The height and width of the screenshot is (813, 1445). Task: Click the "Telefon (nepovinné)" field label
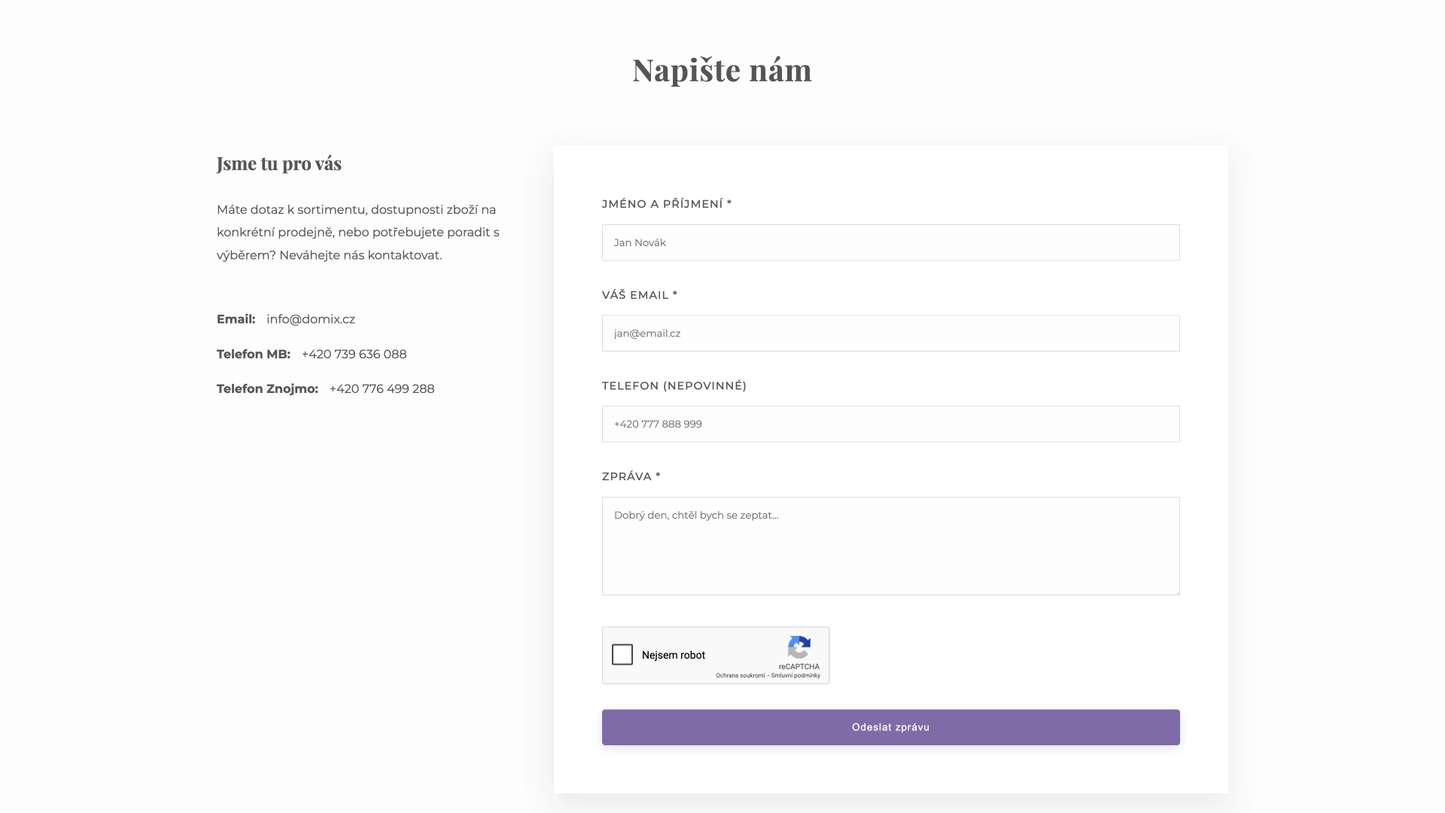pos(674,385)
